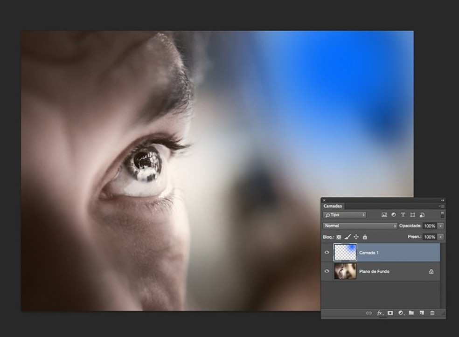Click the Opacidade label
This screenshot has width=459, height=337.
tap(410, 226)
